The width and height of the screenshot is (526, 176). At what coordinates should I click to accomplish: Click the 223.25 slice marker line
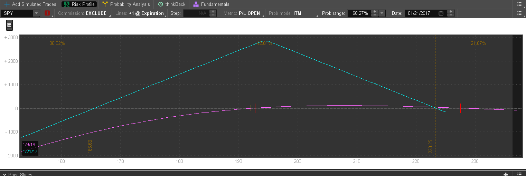pos(435,97)
